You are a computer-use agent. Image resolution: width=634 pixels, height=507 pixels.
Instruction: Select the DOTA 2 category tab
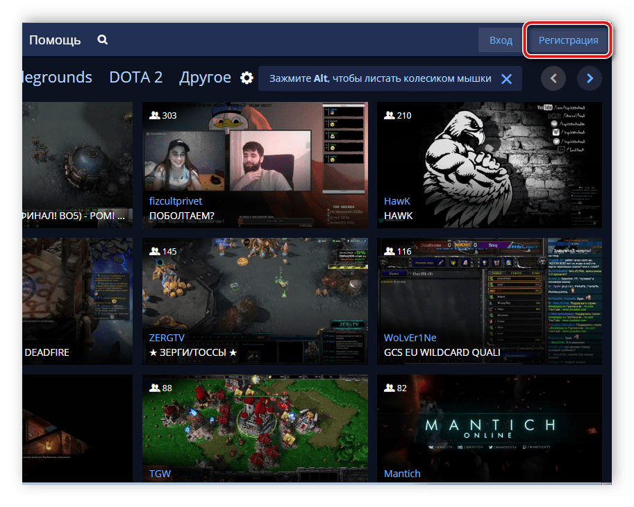[135, 78]
